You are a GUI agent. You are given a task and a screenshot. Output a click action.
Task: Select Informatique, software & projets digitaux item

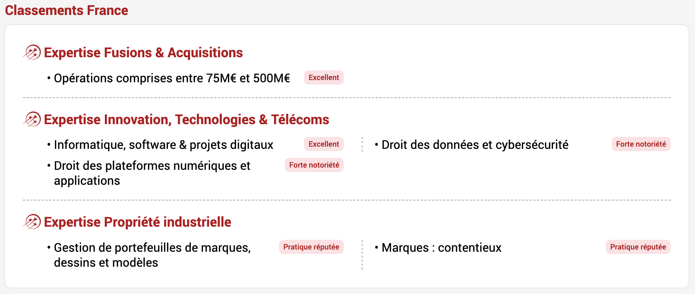[163, 145]
